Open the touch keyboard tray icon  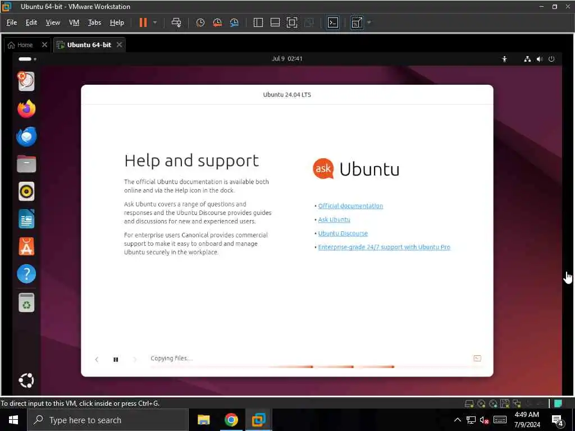500,420
